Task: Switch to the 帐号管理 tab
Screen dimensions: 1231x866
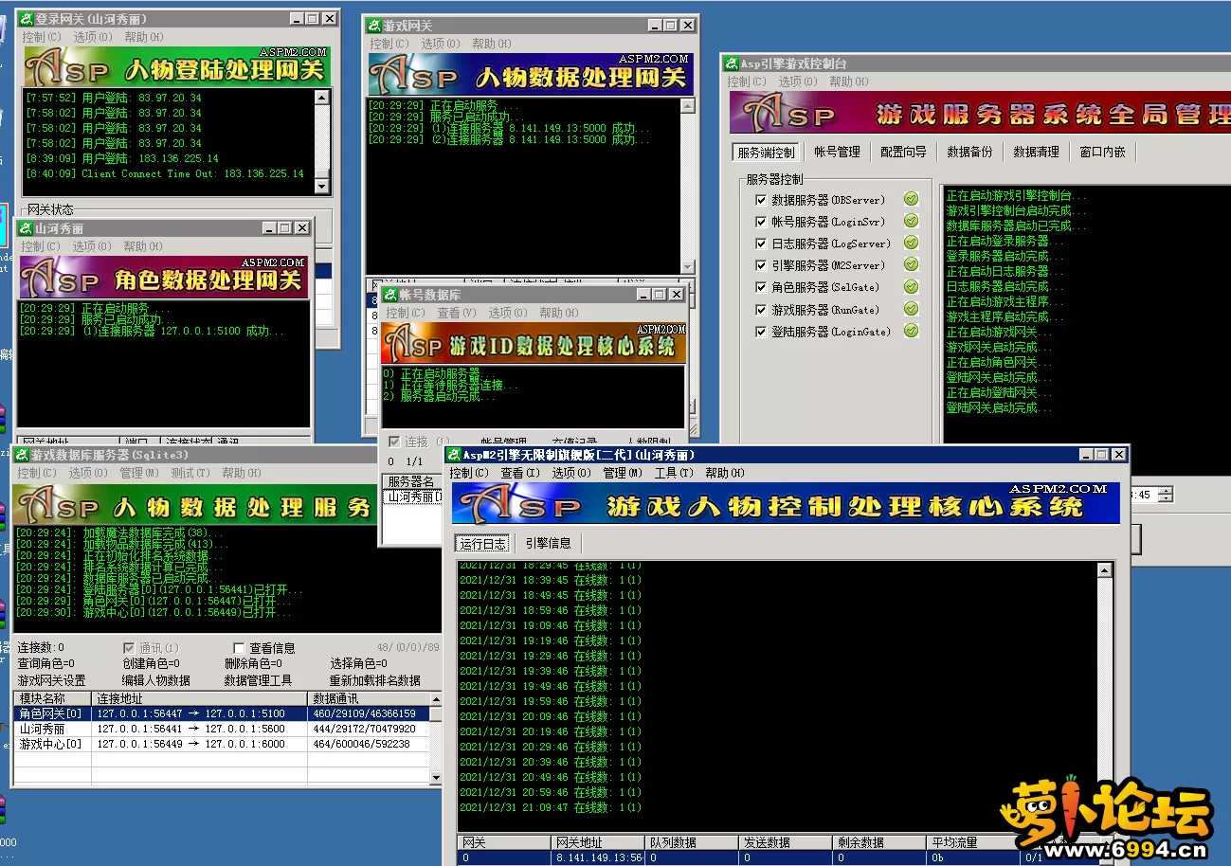Action: (x=837, y=152)
